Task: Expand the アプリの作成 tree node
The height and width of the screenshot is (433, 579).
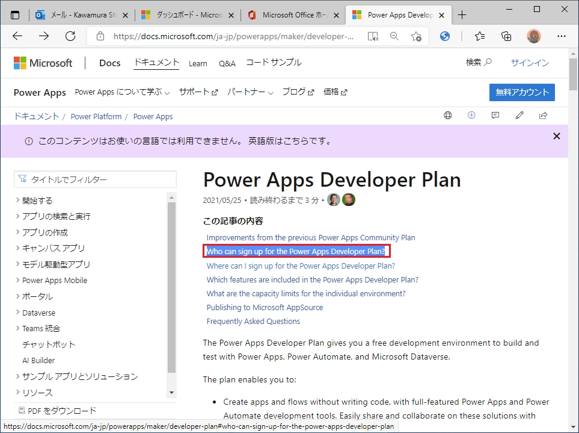Action: click(17, 232)
